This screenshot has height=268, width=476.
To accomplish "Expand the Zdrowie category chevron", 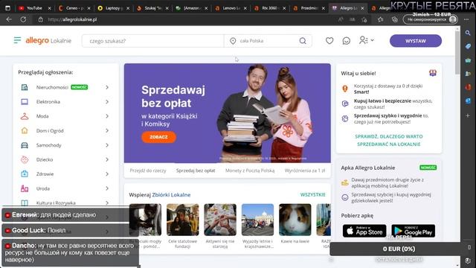I will coord(107,173).
